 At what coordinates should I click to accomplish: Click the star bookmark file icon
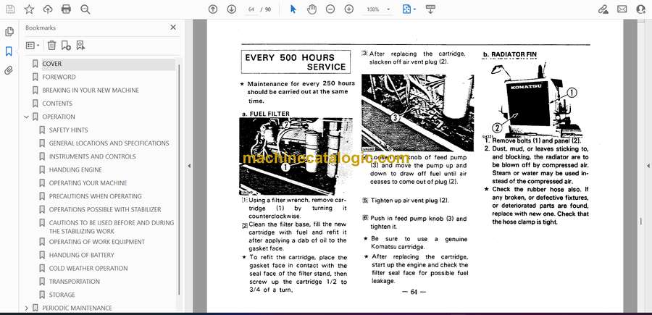point(29,9)
